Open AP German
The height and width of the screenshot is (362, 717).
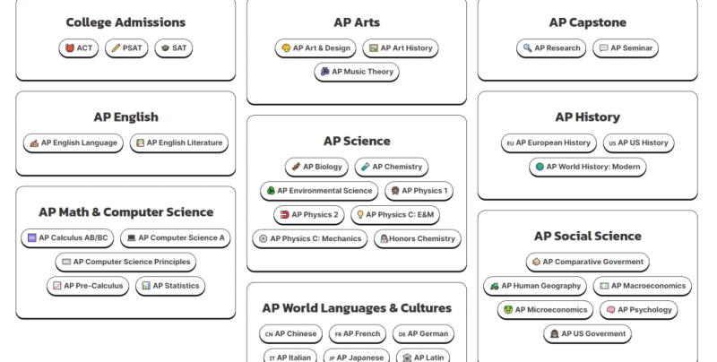(423, 333)
